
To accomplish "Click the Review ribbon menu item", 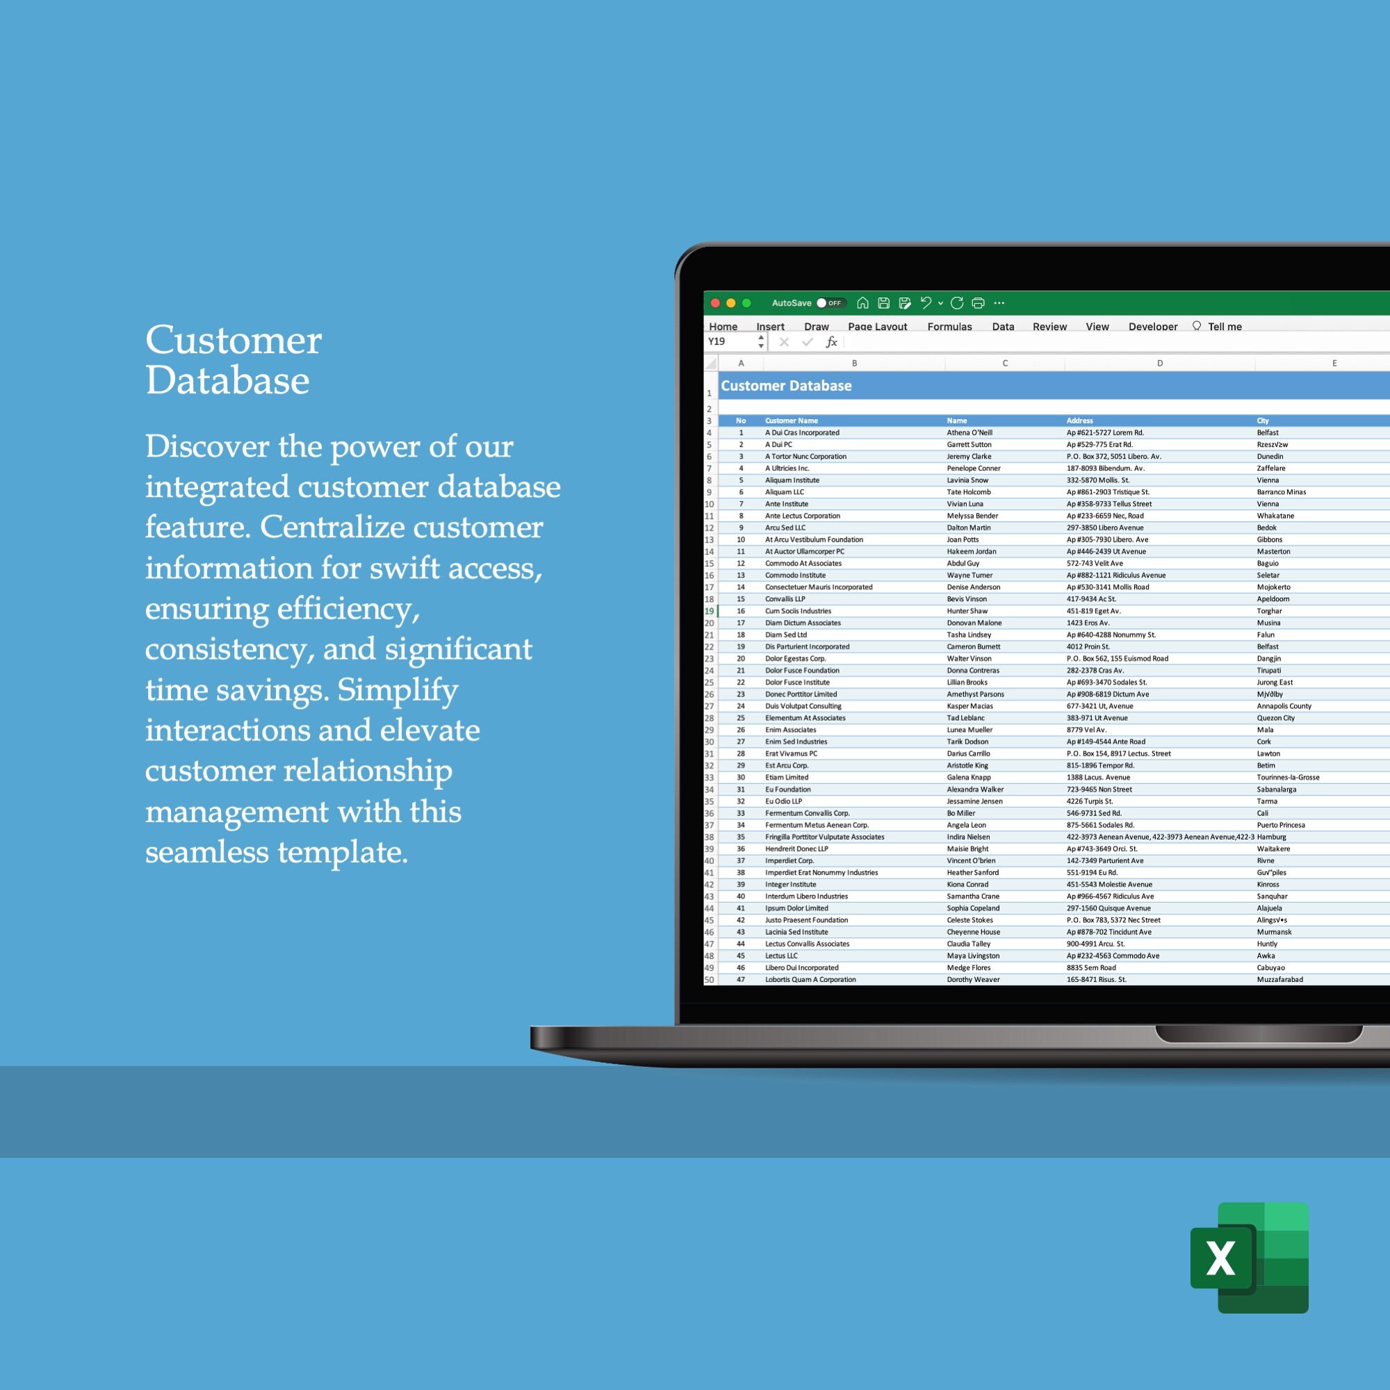I will point(1049,327).
